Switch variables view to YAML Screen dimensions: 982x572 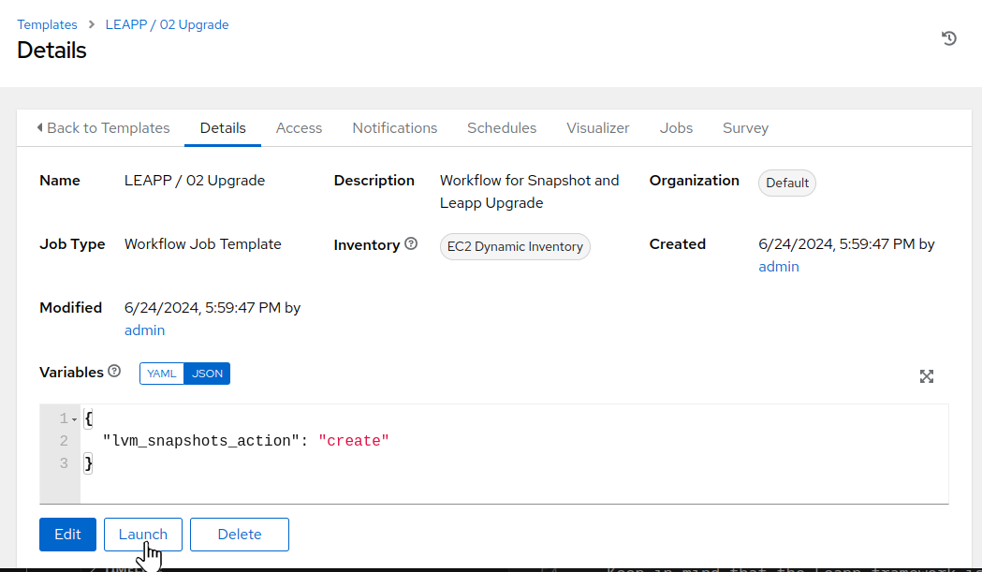162,374
